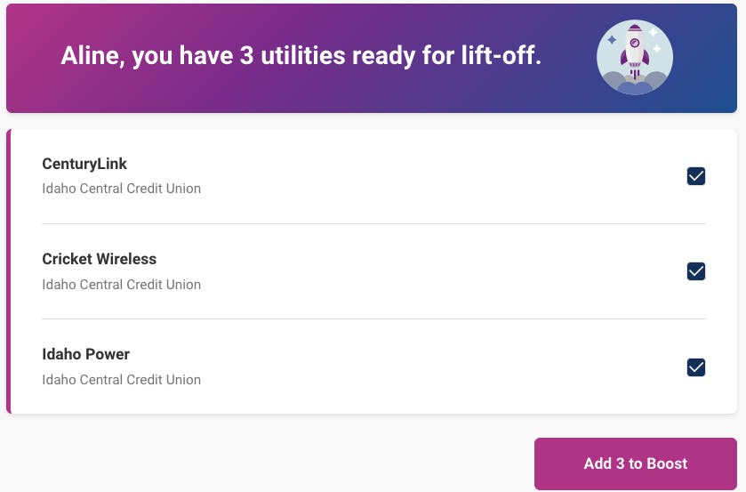Click the divider line above the Idaho Power row
Screen dimensions: 746x492
373,319
